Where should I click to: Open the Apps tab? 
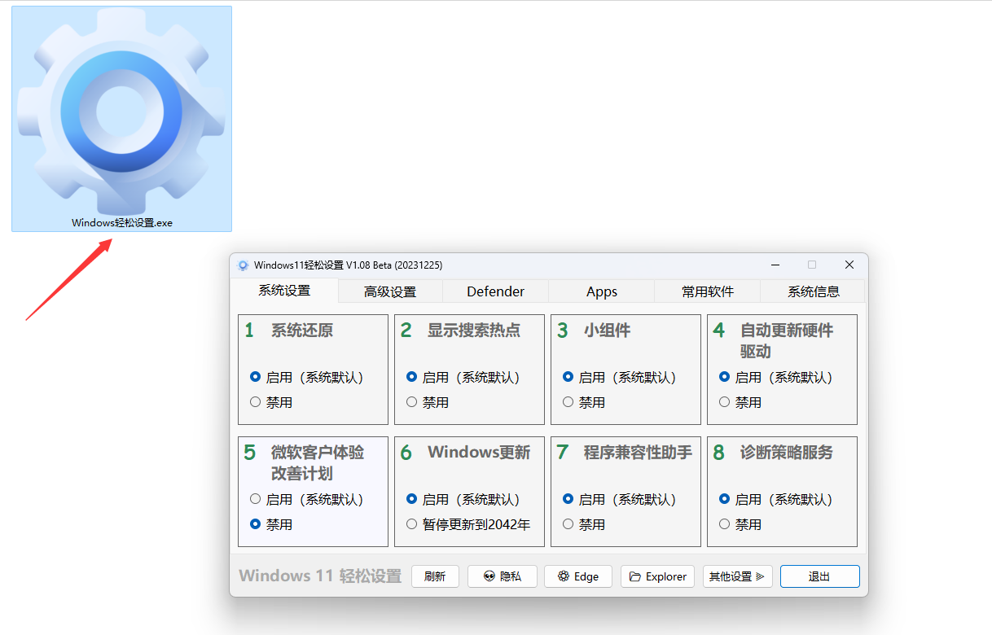601,291
